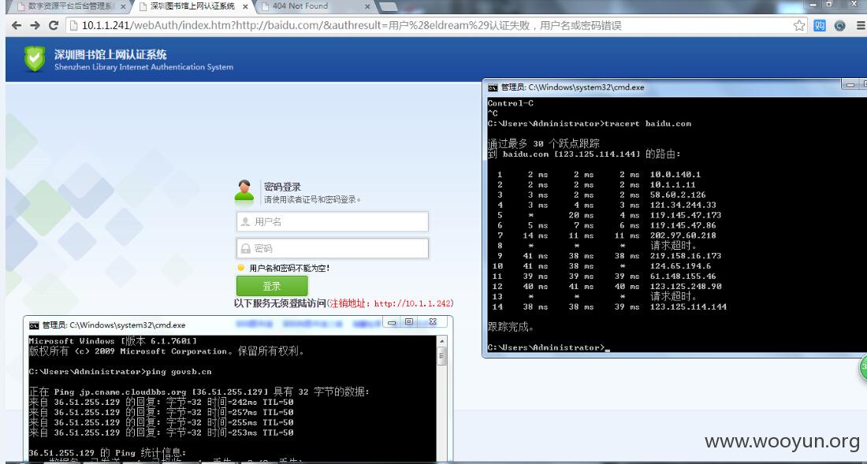867x464 pixels.
Task: Select the 深圳图书馆上网认证系统 tab
Action: [194, 6]
